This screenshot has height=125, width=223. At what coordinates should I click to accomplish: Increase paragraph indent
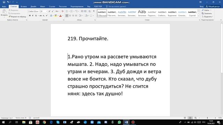point(85,11)
